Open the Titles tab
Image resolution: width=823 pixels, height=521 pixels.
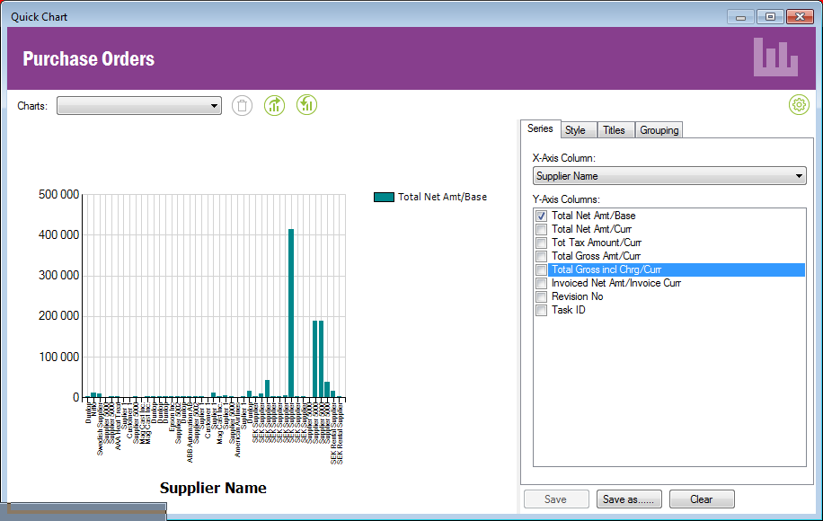click(615, 130)
